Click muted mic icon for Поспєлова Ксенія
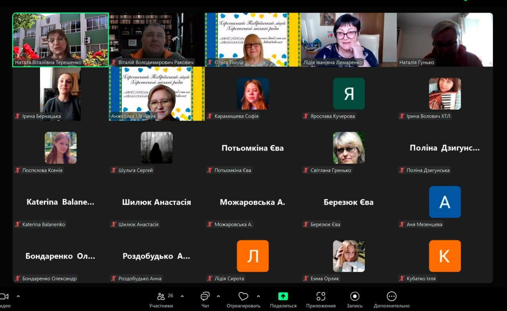This screenshot has height=311, width=507. coord(17,170)
